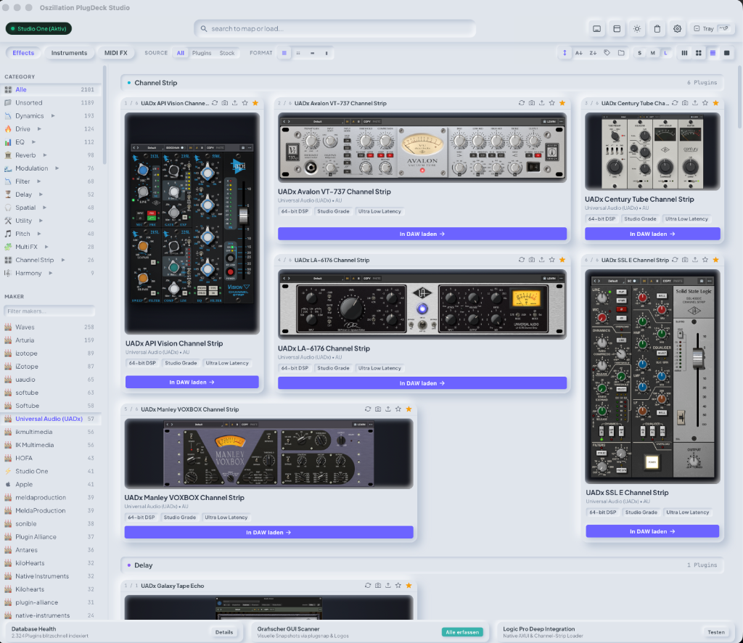Screen dimensions: 743x643
Task: Toggle orange favorite star on UADx API Vision
Action: 255,103
